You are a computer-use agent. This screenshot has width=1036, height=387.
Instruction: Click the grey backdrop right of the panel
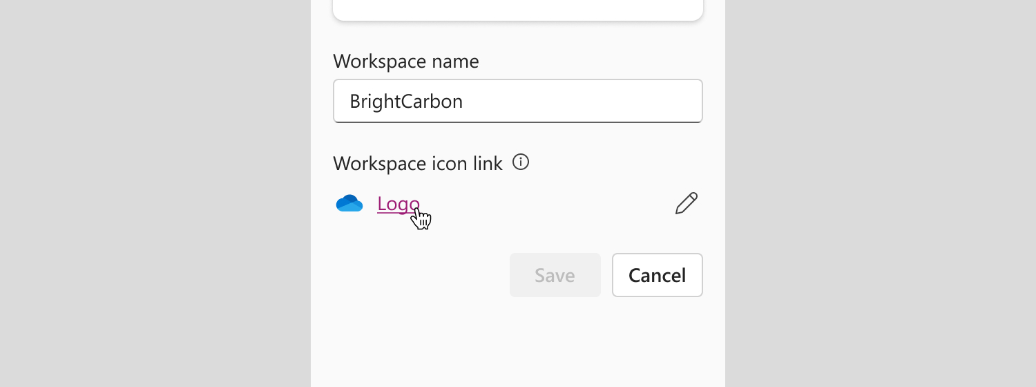click(881, 193)
